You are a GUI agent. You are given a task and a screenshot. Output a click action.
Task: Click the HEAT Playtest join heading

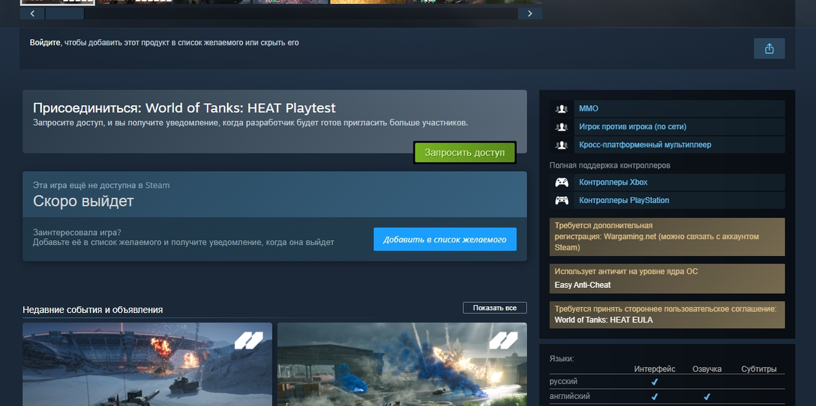click(184, 108)
